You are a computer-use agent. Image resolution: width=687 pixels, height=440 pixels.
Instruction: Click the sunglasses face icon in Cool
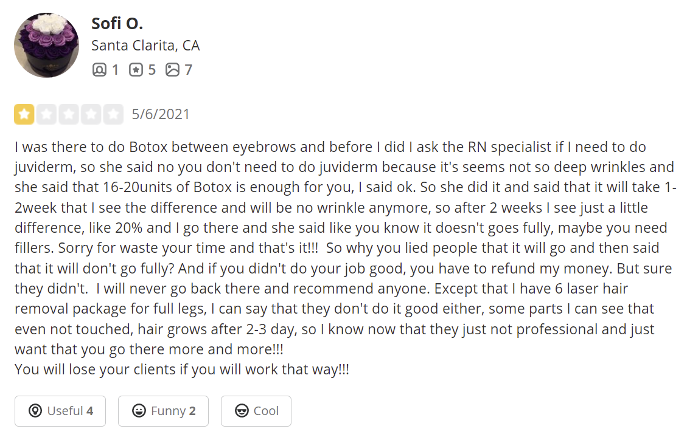click(x=242, y=411)
